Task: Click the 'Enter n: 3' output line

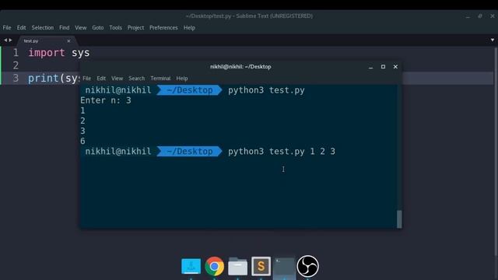Action: (x=106, y=100)
